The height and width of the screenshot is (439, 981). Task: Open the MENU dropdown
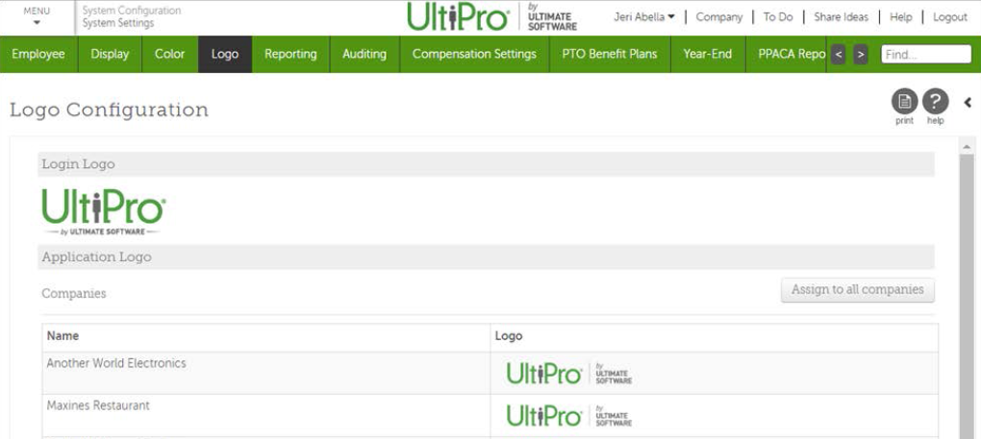coord(37,17)
